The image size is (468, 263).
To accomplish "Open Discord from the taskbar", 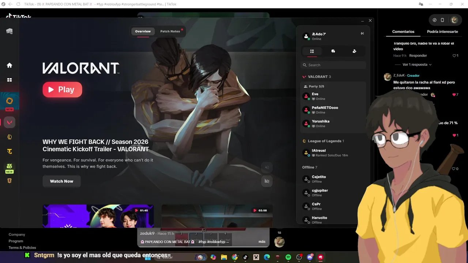I will [x=310, y=258].
